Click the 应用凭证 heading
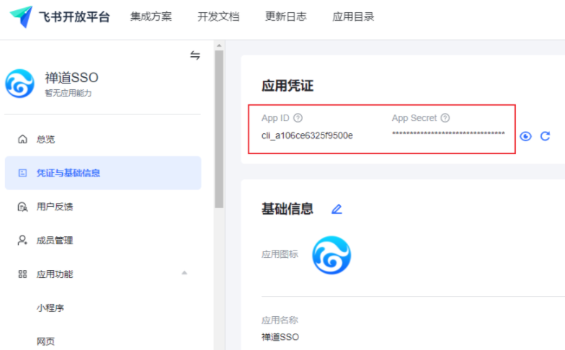Viewport: 565px width, 350px height. [x=288, y=86]
